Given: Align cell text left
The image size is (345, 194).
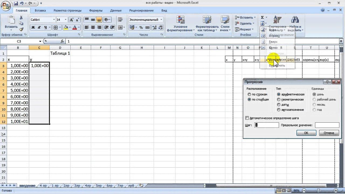Looking at the screenshot, I should 87,27.
